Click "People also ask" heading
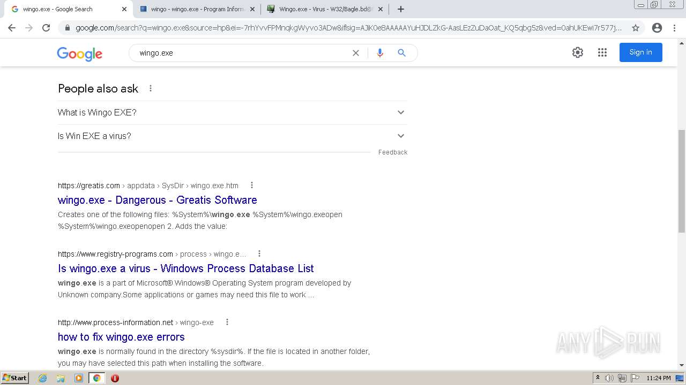Screen dimensions: 686x385 pyautogui.click(x=98, y=89)
